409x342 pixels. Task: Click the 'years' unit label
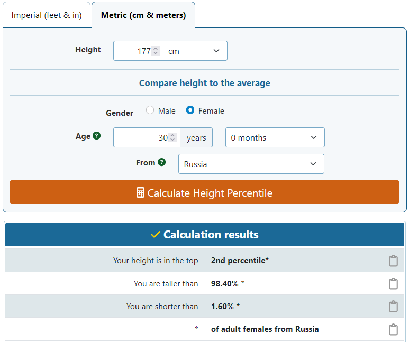point(196,137)
